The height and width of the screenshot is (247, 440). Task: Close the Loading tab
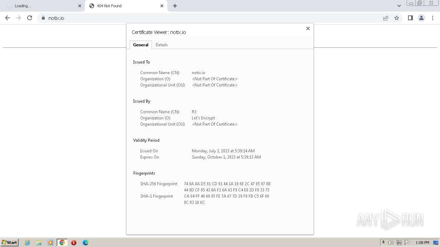[x=80, y=6]
